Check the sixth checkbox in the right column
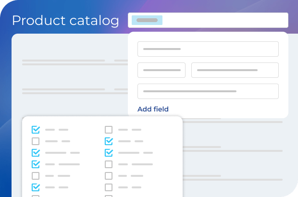Screen dimensions: 298x197 (109, 187)
